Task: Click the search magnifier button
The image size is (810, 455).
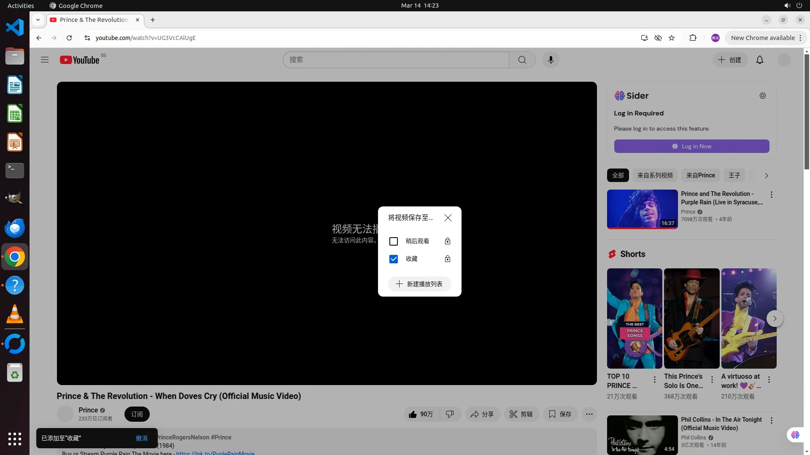Action: click(x=522, y=60)
